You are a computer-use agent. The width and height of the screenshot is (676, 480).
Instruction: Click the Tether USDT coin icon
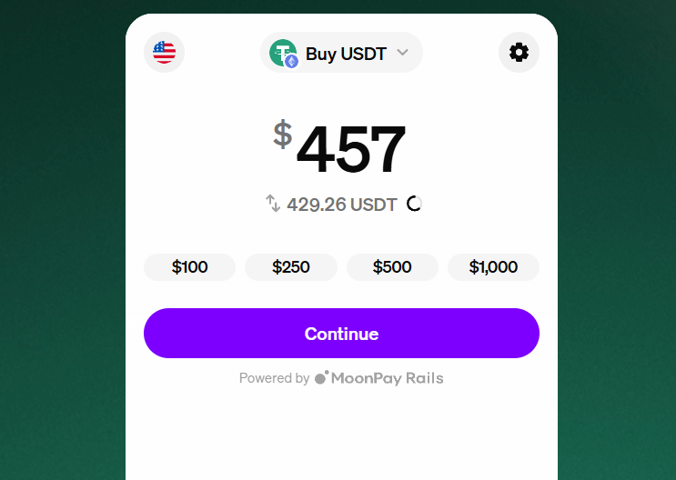pos(282,53)
